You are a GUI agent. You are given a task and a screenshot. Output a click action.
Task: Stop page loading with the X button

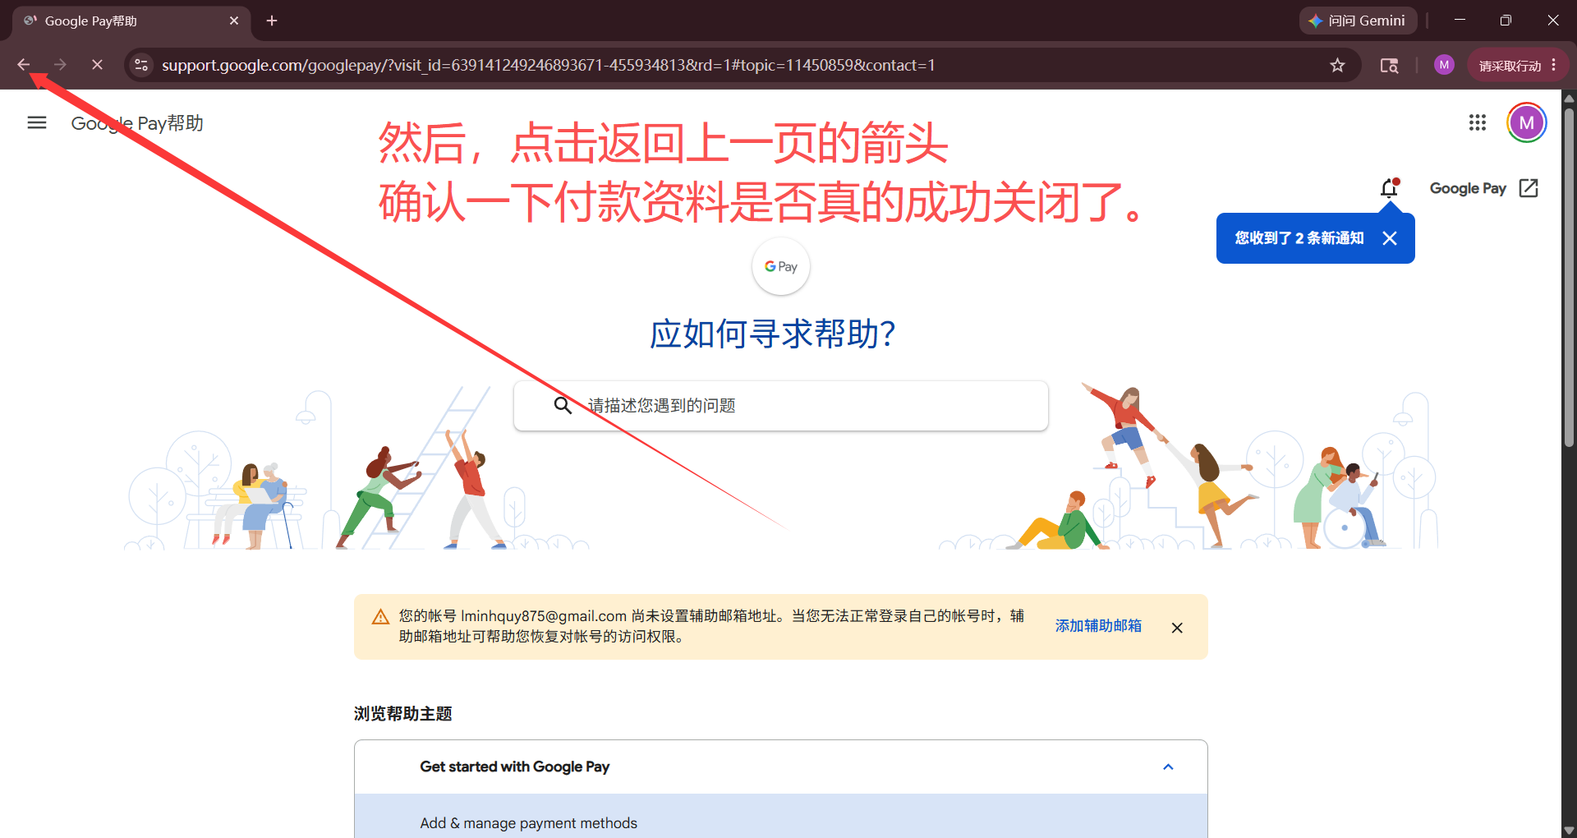pyautogui.click(x=97, y=65)
